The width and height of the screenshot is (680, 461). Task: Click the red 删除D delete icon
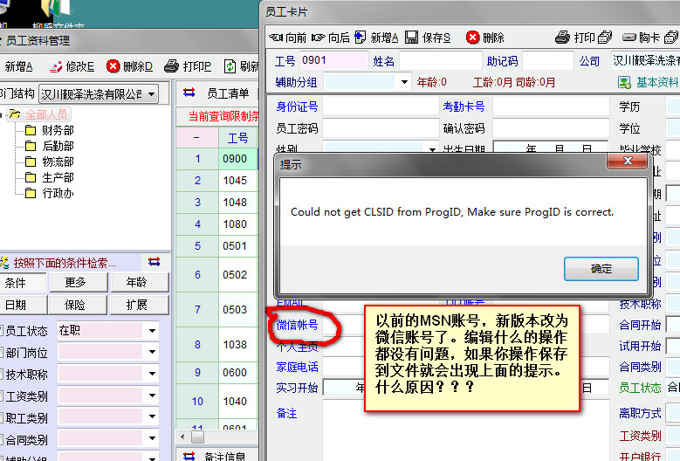[x=113, y=66]
